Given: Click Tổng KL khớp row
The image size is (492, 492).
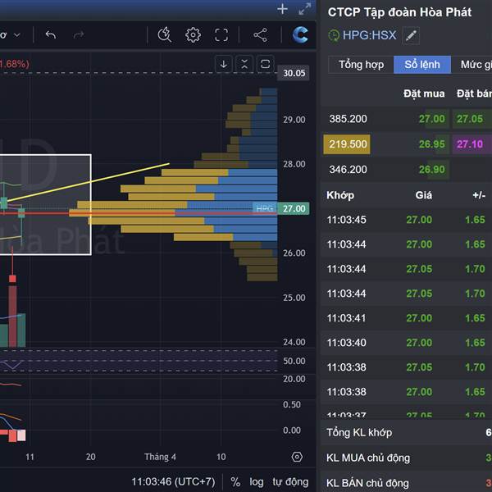Looking at the screenshot, I should point(407,432).
